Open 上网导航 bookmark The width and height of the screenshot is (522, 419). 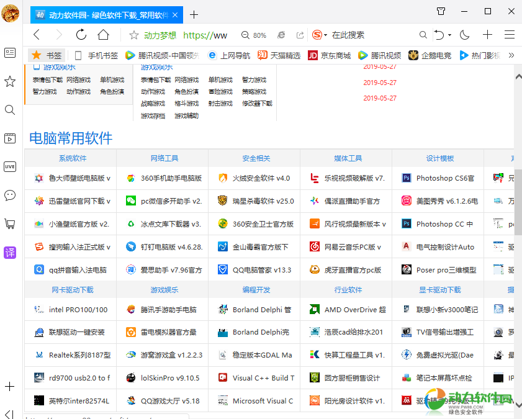point(228,56)
